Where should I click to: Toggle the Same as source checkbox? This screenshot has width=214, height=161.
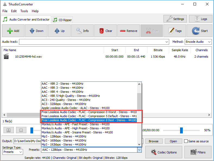tap(186, 141)
